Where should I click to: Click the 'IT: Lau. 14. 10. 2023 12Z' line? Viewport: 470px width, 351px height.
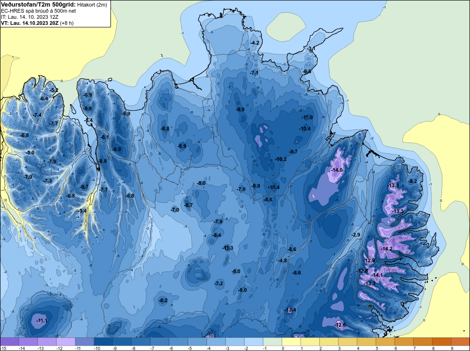coord(29,17)
